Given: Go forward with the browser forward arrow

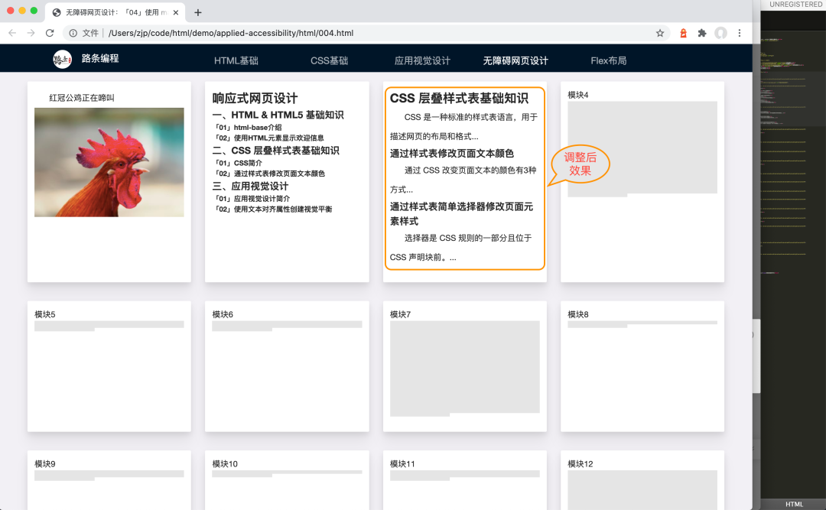Looking at the screenshot, I should tap(31, 33).
